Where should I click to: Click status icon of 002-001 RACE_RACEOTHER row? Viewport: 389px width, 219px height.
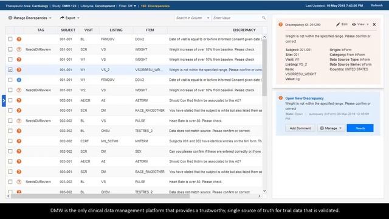[19, 111]
